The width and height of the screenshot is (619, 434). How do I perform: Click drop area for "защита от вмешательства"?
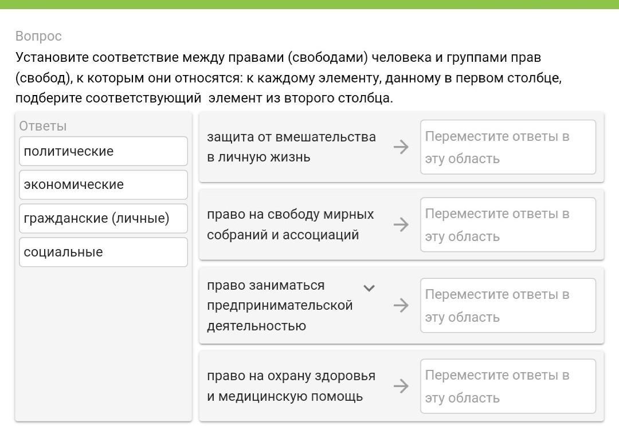508,147
